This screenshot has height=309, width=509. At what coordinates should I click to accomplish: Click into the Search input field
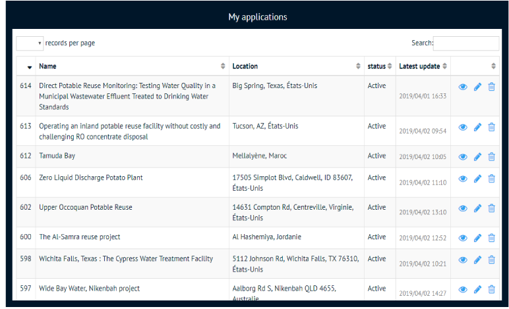pos(465,43)
